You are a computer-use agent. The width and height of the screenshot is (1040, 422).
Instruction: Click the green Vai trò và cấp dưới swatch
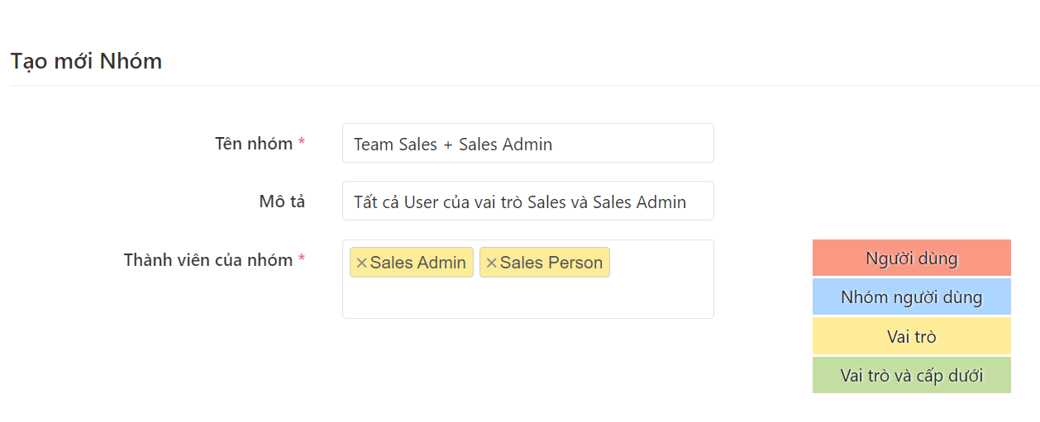tap(911, 375)
